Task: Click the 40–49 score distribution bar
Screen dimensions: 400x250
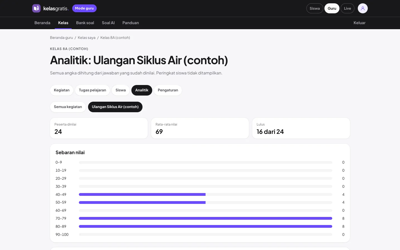Action: coord(206,194)
